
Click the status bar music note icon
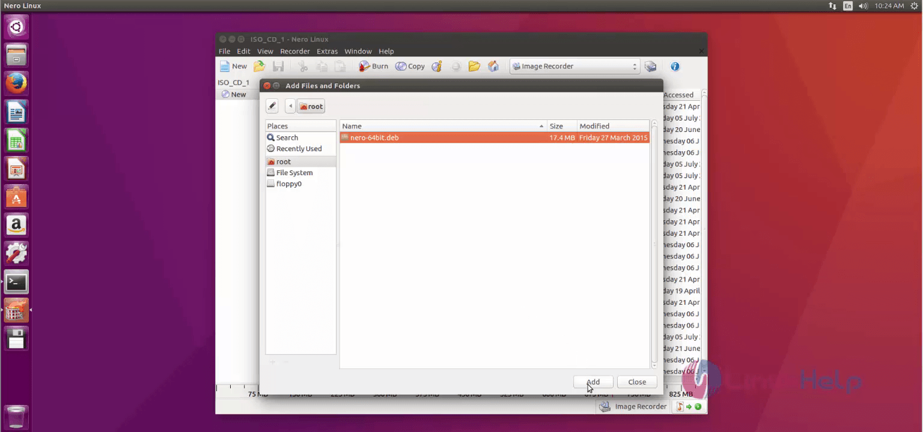680,407
